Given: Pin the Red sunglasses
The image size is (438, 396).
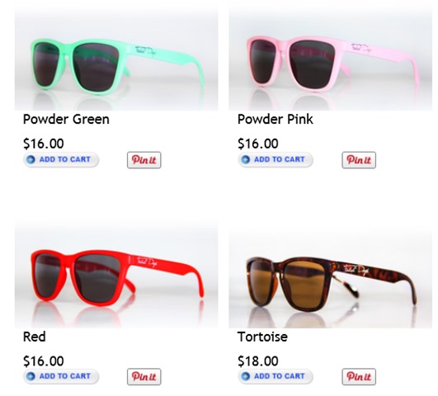Looking at the screenshot, I should click(144, 377).
